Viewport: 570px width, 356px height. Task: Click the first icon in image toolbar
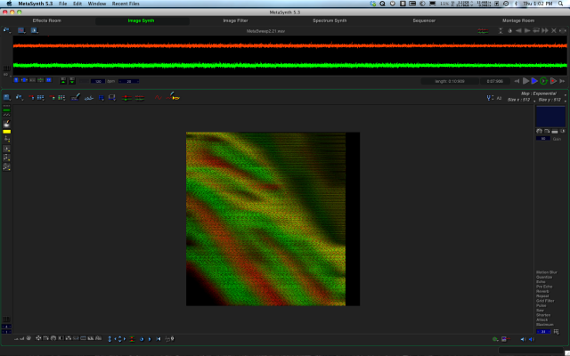click(7, 97)
